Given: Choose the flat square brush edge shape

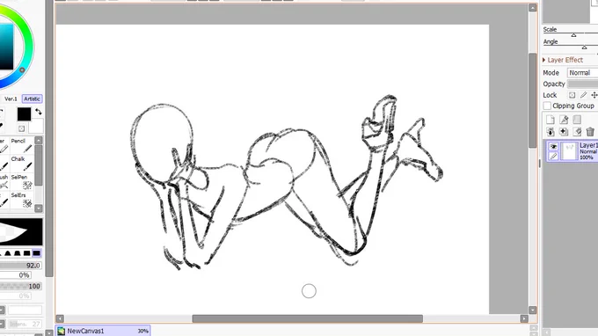Looking at the screenshot, I should point(37,253).
